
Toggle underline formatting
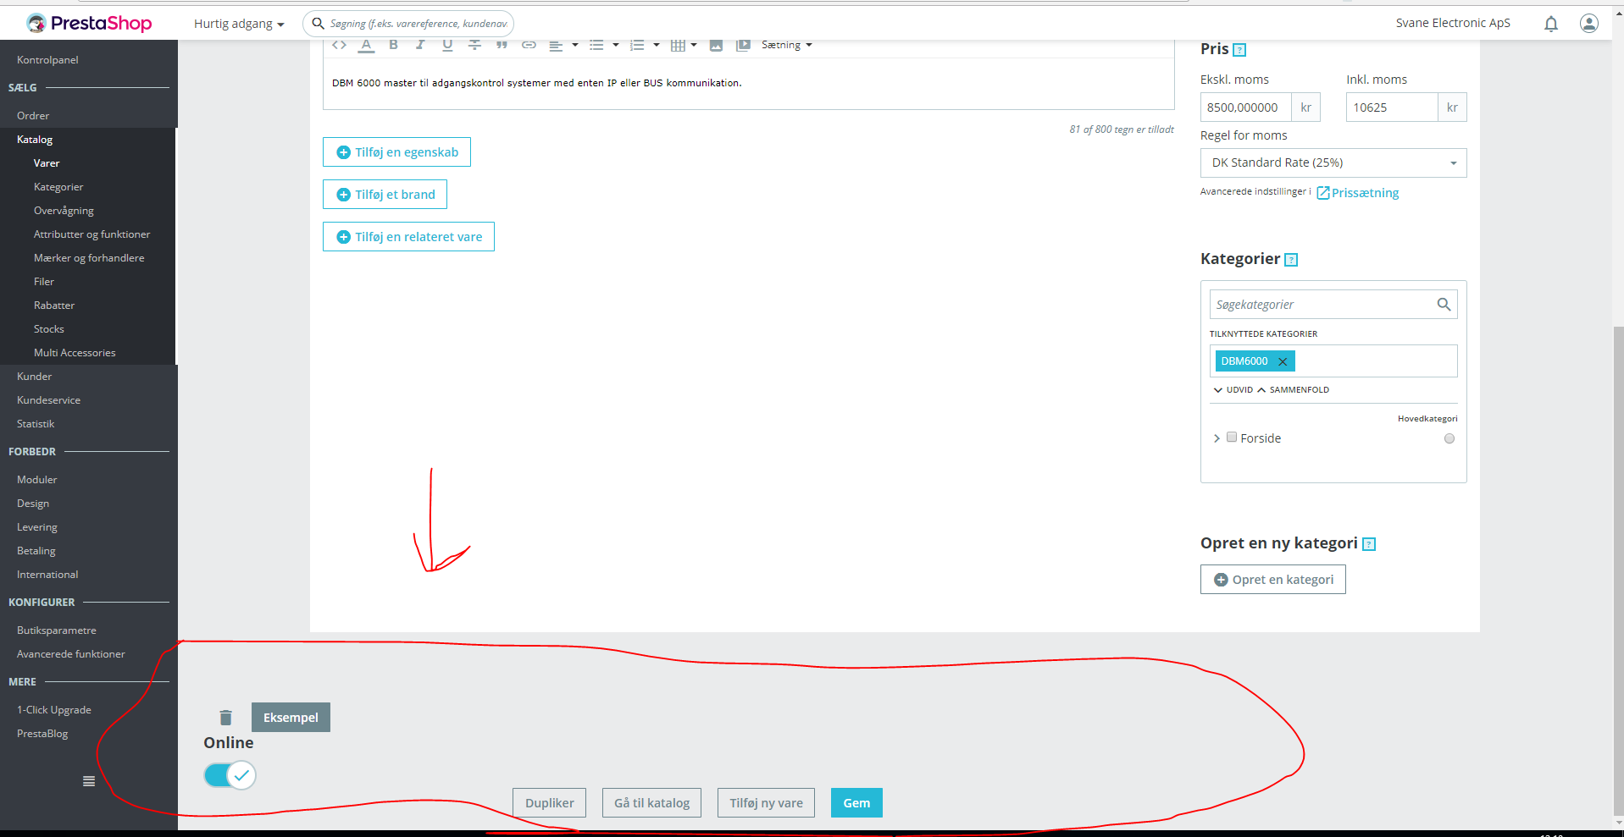447,45
